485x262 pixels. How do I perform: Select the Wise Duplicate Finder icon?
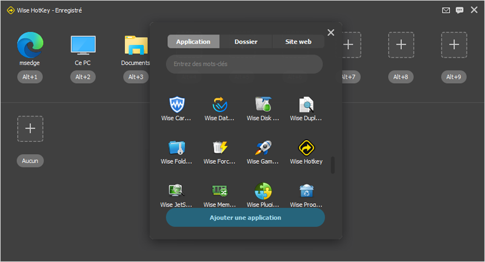(306, 104)
